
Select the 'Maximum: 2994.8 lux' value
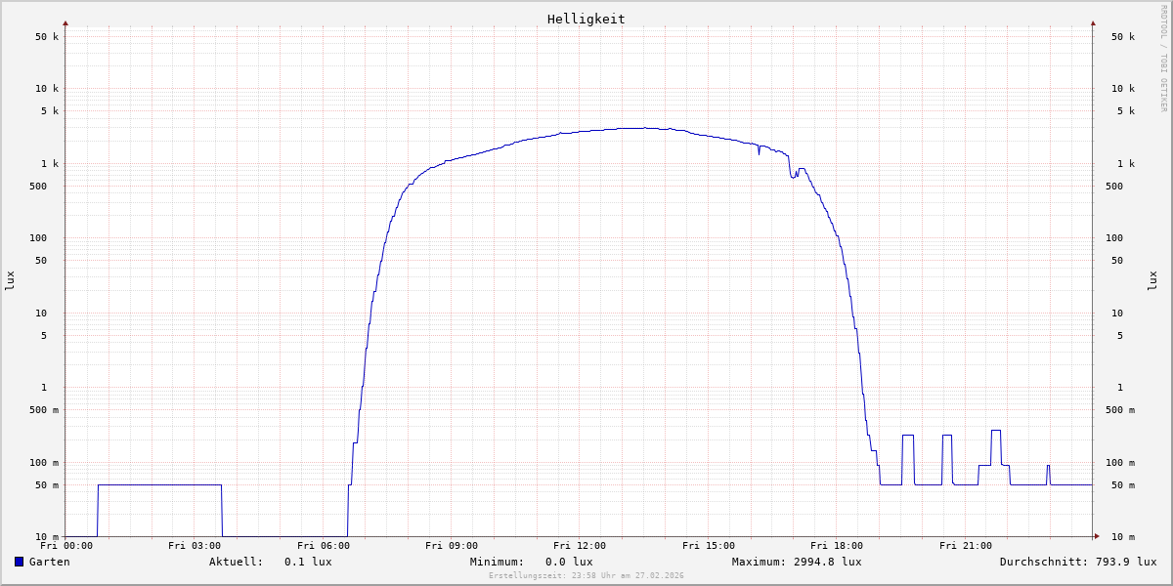[x=797, y=562]
